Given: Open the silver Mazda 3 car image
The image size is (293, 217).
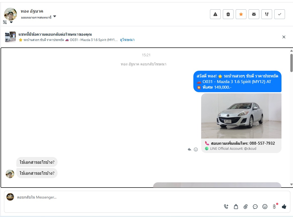Looking at the screenshot, I should (x=241, y=116).
